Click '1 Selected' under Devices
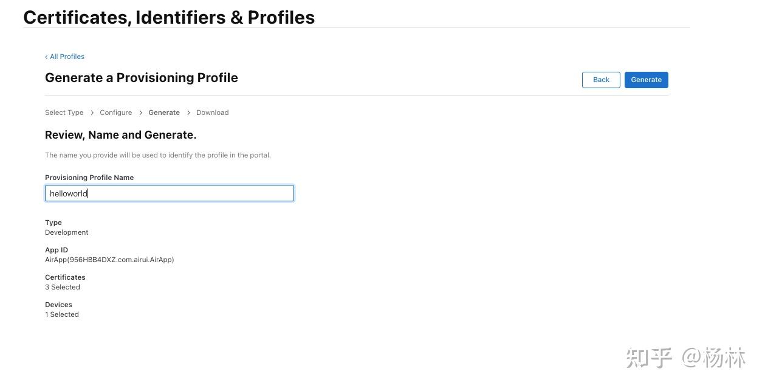 coord(62,314)
